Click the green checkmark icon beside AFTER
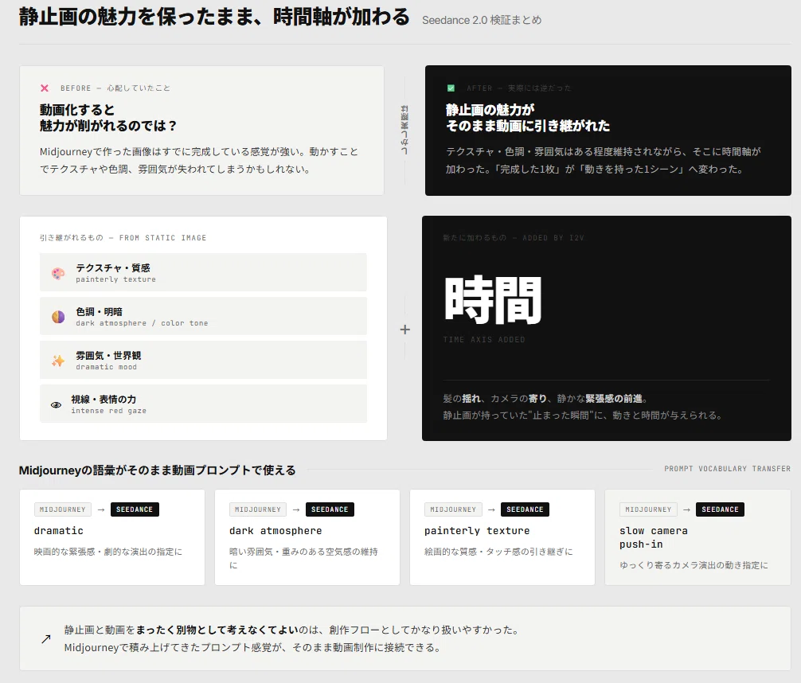Image resolution: width=801 pixels, height=683 pixels. pos(451,88)
